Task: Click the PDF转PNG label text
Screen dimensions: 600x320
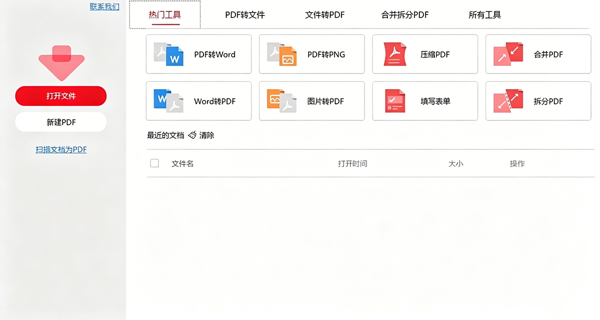Action: [x=326, y=54]
